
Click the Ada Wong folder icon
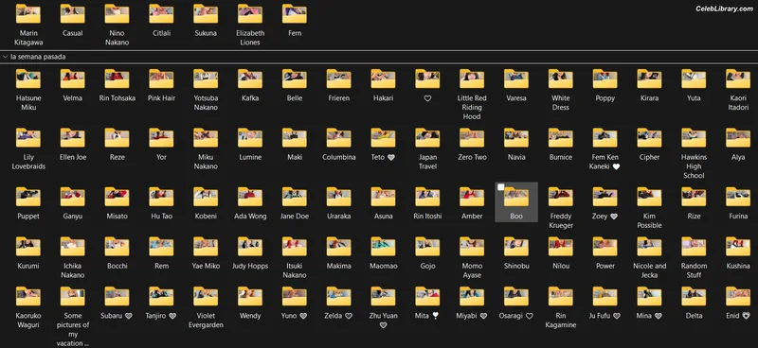[250, 197]
